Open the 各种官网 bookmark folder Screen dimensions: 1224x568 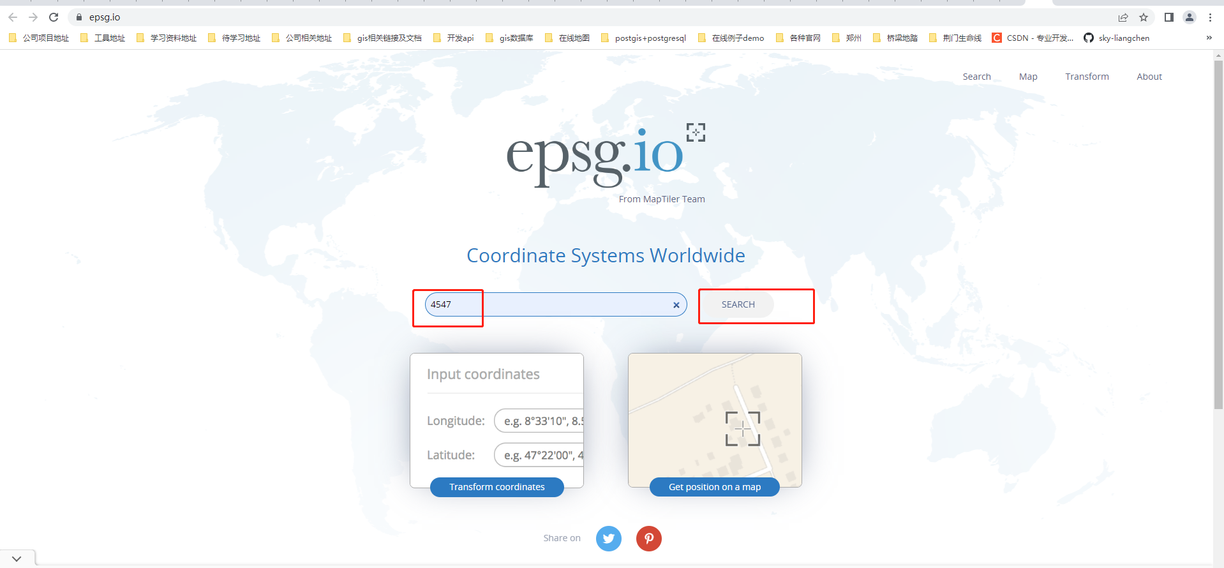(798, 38)
